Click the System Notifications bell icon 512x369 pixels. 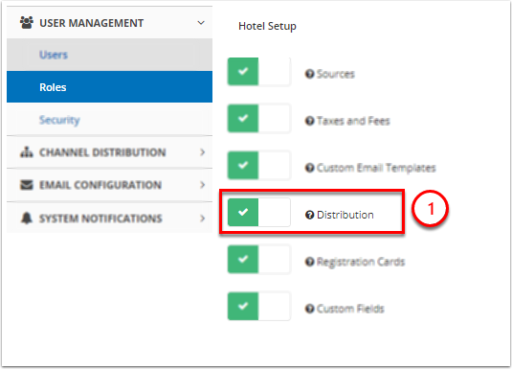pos(27,218)
